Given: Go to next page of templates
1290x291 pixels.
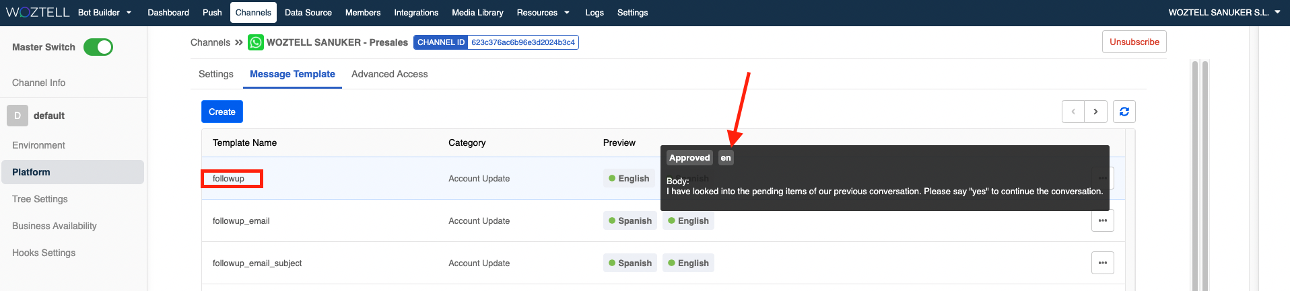Looking at the screenshot, I should click(x=1095, y=112).
